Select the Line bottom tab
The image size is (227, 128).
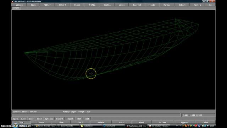pyautogui.click(x=61, y=122)
